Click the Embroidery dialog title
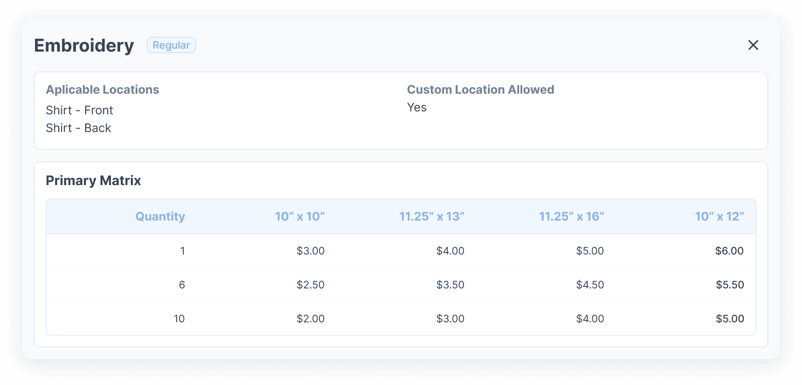The image size is (802, 385). [x=84, y=45]
